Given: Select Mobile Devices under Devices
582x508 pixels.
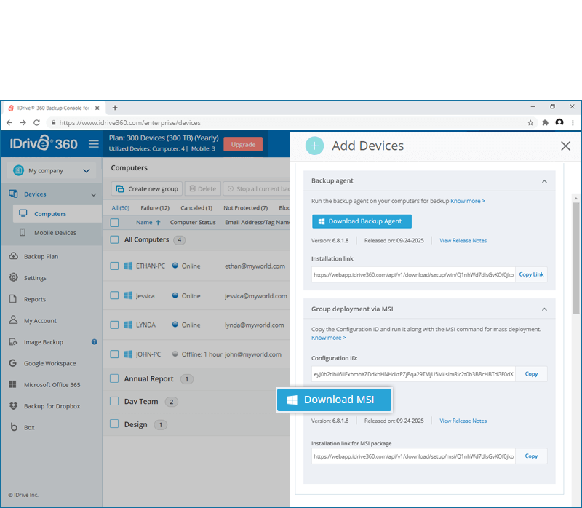Looking at the screenshot, I should 55,233.
